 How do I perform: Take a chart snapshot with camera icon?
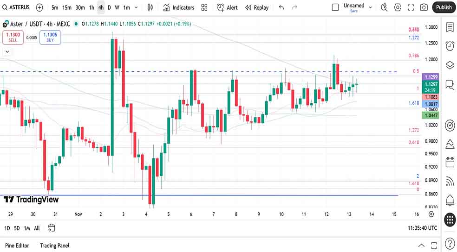pos(424,7)
